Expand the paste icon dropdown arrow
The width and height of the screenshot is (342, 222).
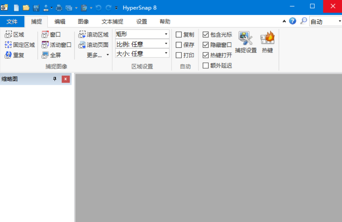[x=91, y=8]
